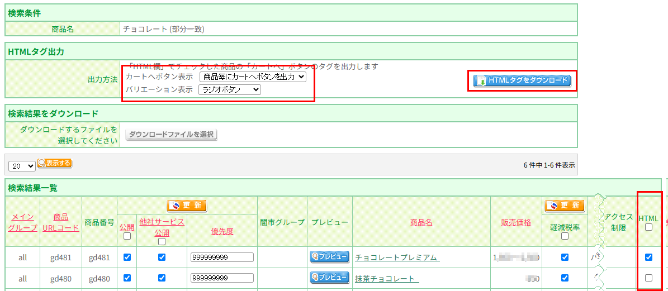Uncheck HTML checkbox for チョコレートプレミアム row
This screenshot has width=668, height=291.
[649, 257]
